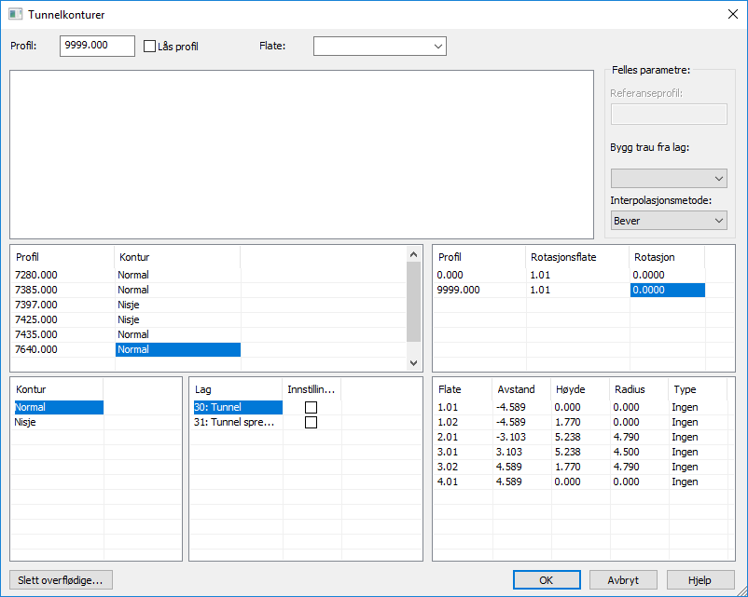Select profile row 7397.000
748x597 pixels.
pyautogui.click(x=37, y=305)
